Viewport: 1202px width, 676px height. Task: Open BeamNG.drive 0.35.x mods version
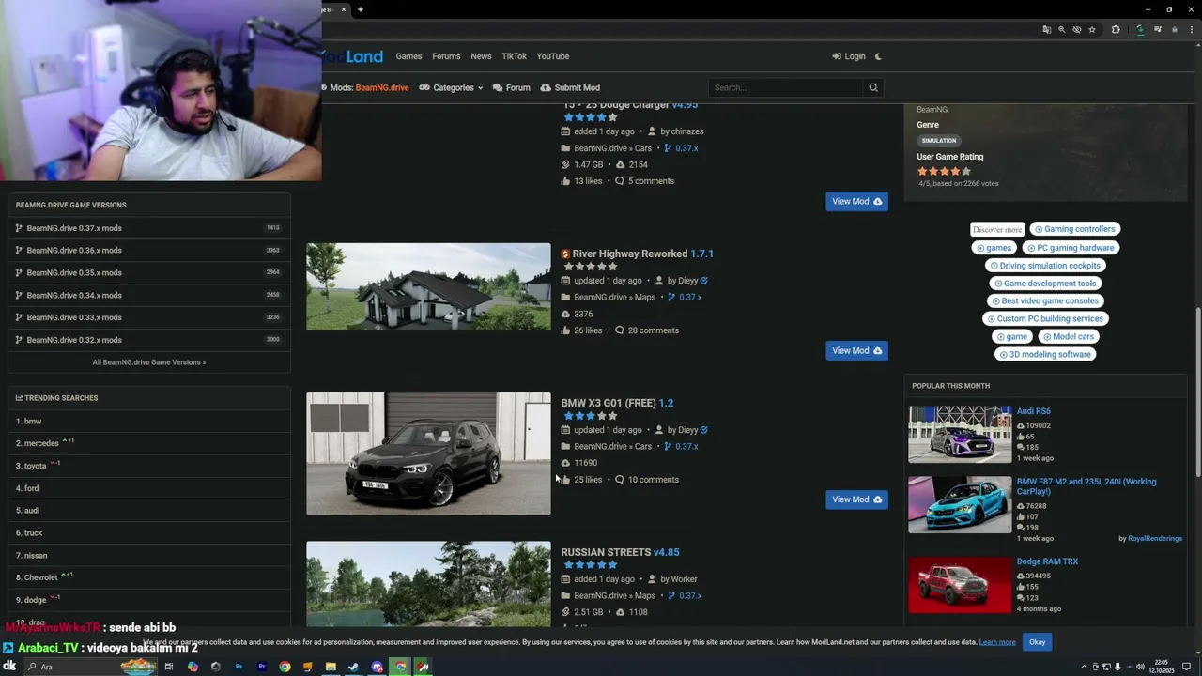148,273
